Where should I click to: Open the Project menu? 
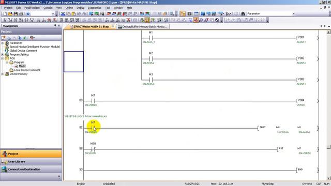8,8
